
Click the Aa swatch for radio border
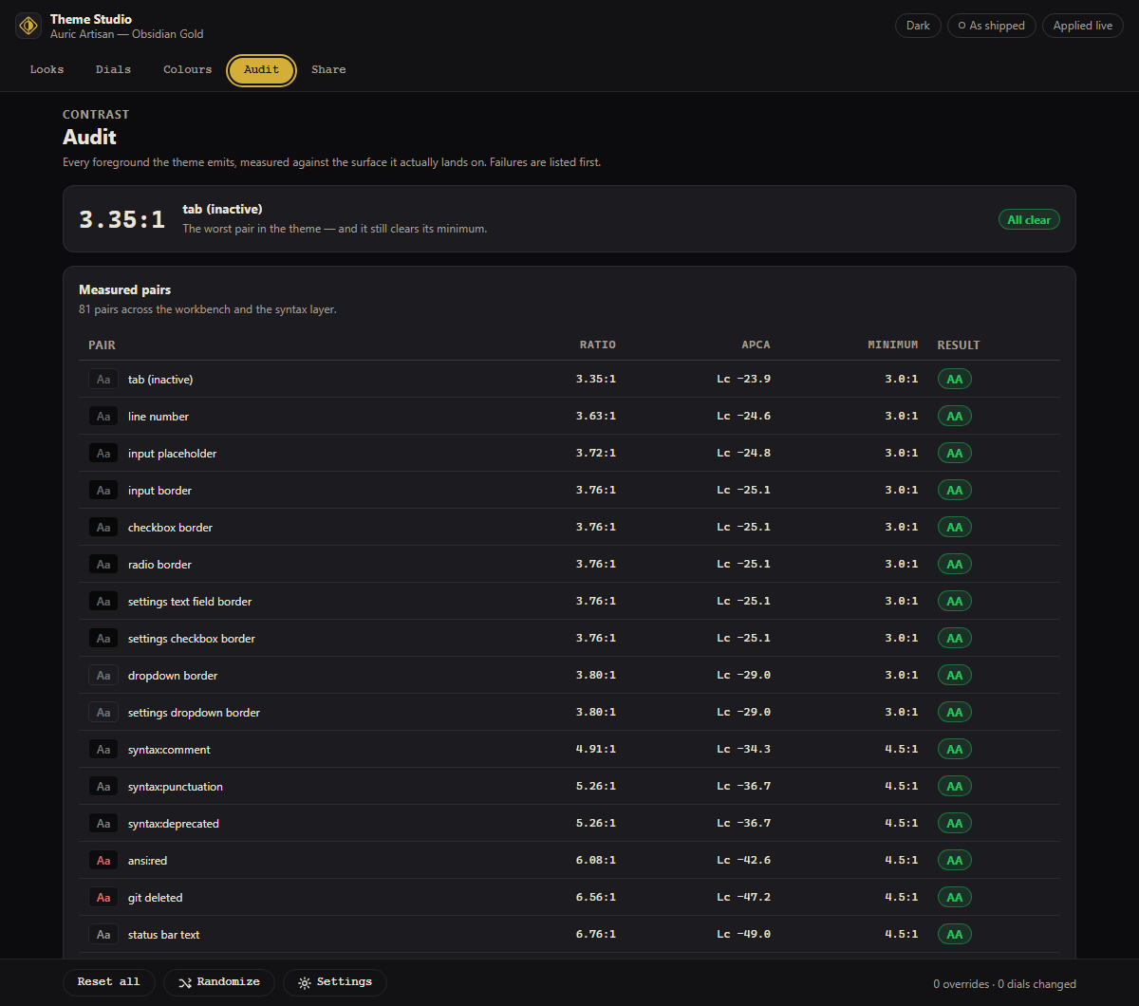pos(103,564)
